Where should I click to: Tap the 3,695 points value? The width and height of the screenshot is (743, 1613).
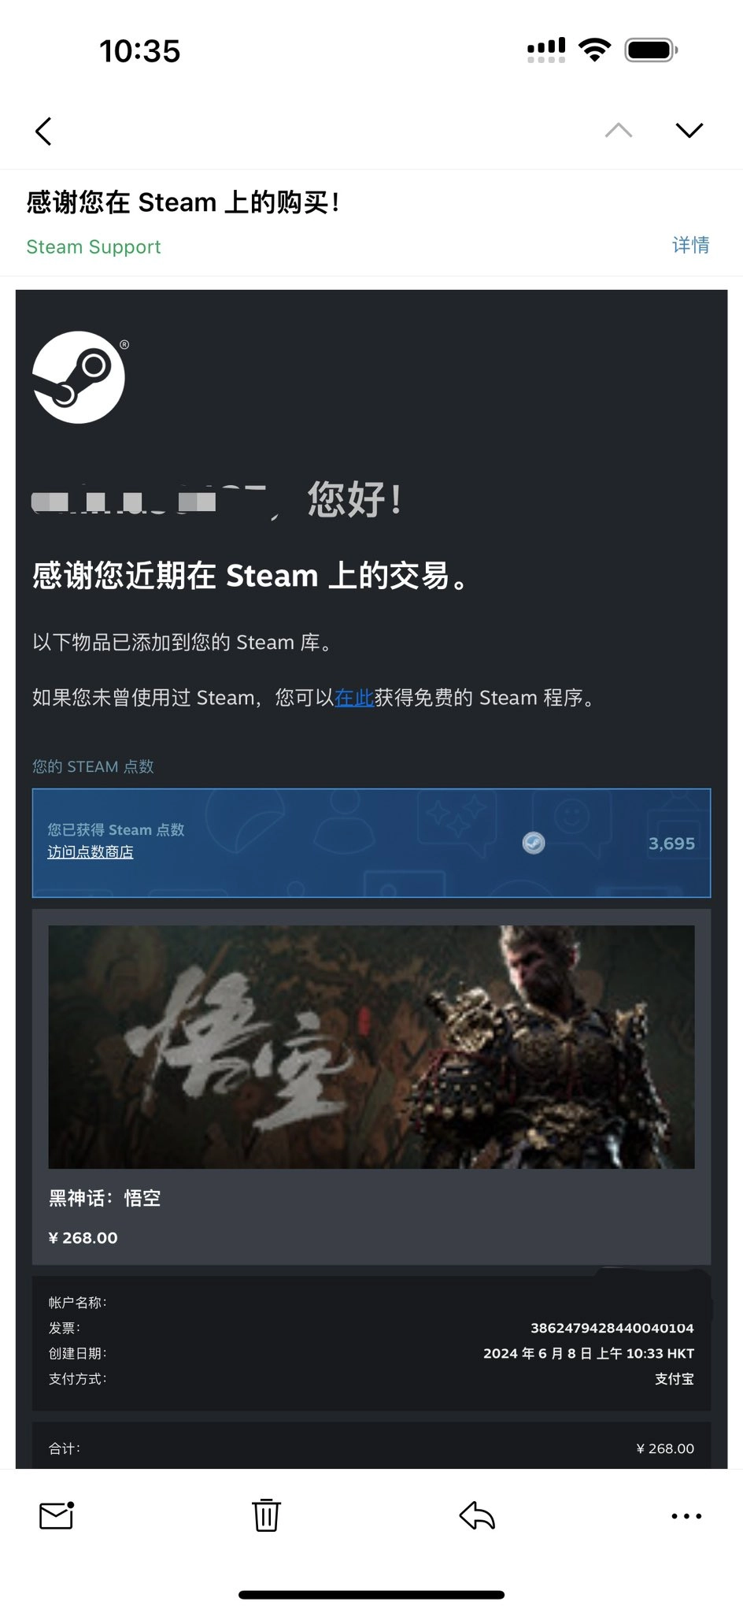pyautogui.click(x=671, y=844)
